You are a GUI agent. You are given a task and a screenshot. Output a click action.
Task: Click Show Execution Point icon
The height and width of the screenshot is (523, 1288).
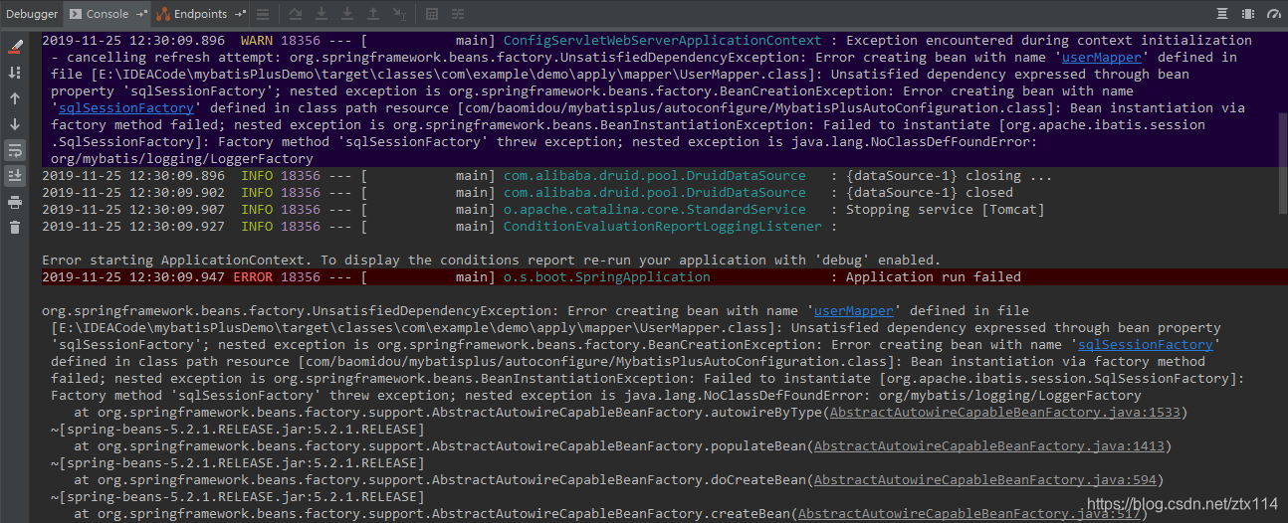pos(263,14)
